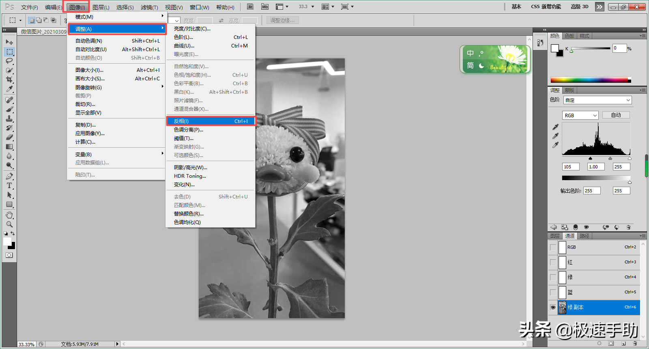
Task: Select the Crop tool
Action: point(9,80)
